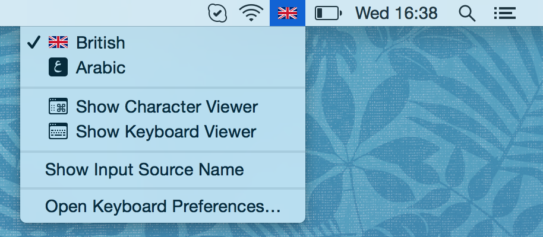Viewport: 543px width, 237px height.
Task: Click the Keyboard Viewer keyboard icon
Action: point(58,132)
